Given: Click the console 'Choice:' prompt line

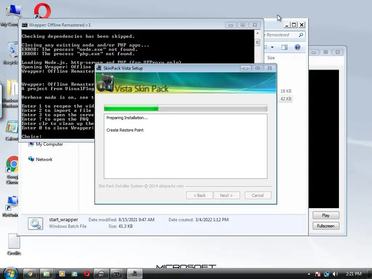Looking at the screenshot, I should (32, 137).
